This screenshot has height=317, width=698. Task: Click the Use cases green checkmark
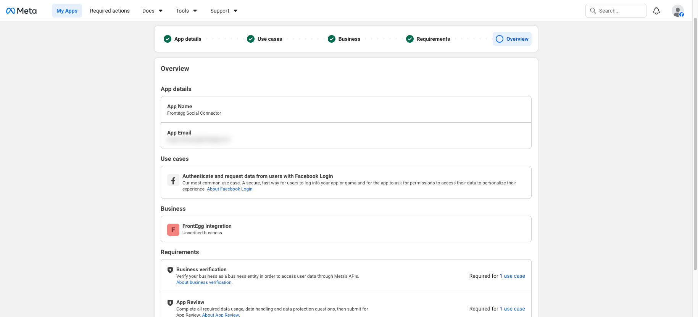[251, 39]
